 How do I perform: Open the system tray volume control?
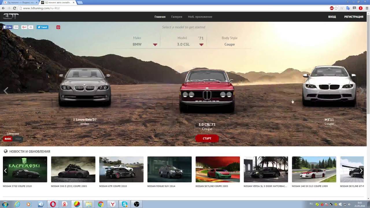coord(349,204)
